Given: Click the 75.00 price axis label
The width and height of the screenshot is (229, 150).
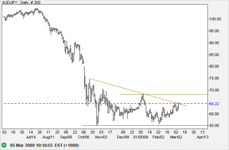Looking at the screenshot, I should [x=214, y=78].
